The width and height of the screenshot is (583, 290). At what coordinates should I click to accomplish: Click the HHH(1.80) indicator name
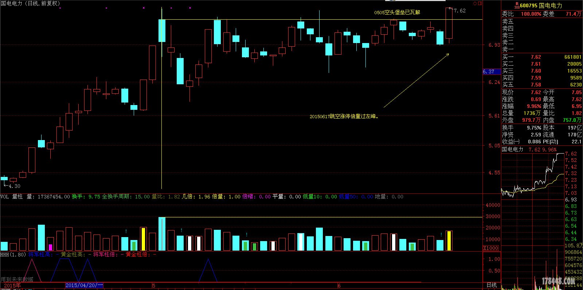coord(13,254)
